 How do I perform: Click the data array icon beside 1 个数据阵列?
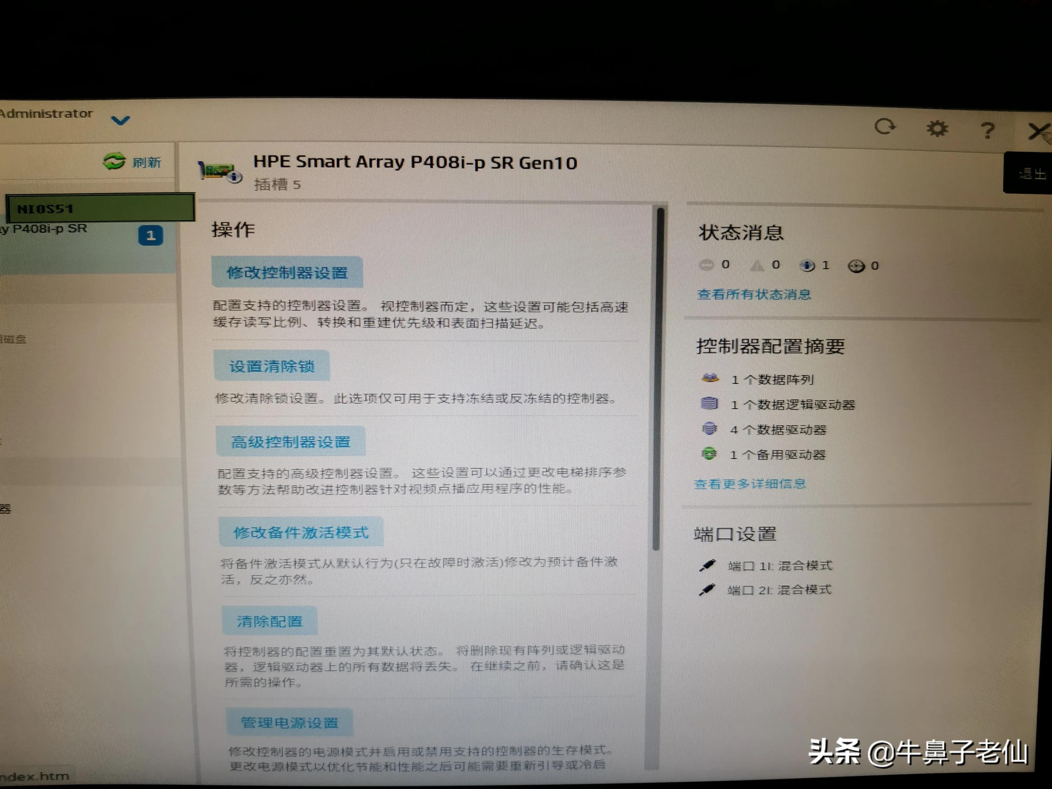[710, 378]
